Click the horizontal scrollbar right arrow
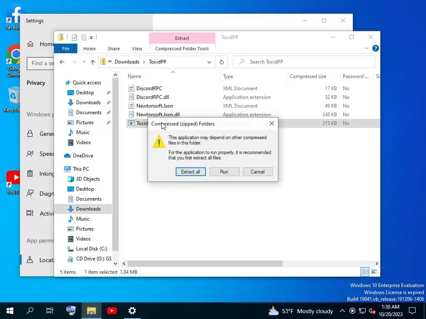The height and width of the screenshot is (319, 426). (376, 263)
